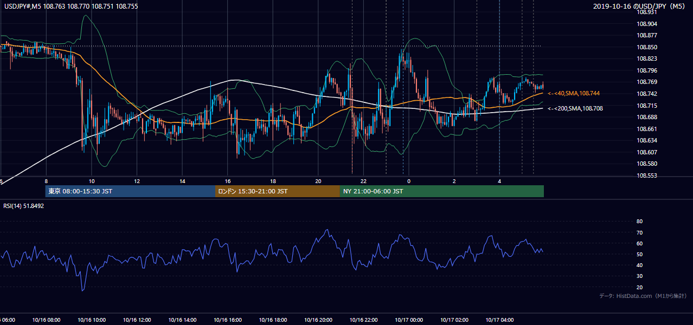Click the 108.553 price axis label
The width and height of the screenshot is (693, 325).
pyautogui.click(x=647, y=175)
